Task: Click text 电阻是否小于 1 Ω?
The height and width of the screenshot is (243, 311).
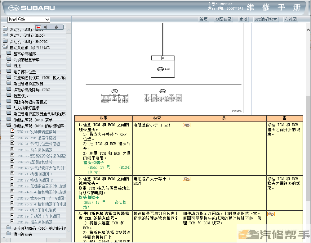Action: [152, 125]
